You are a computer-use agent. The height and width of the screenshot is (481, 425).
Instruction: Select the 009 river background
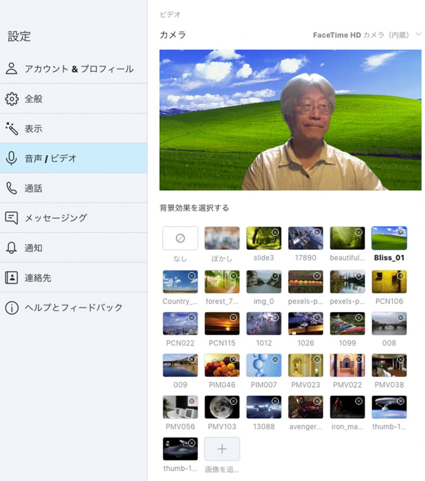(180, 365)
